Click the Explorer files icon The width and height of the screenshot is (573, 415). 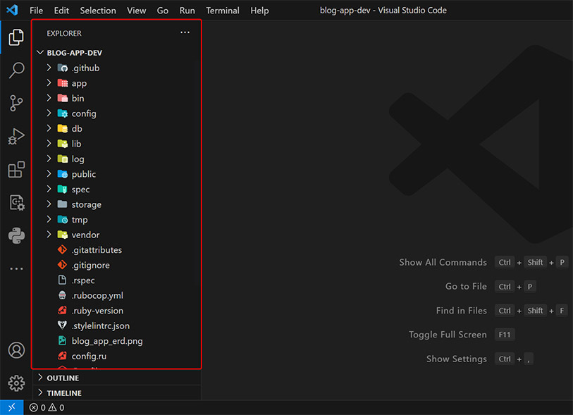click(x=16, y=37)
